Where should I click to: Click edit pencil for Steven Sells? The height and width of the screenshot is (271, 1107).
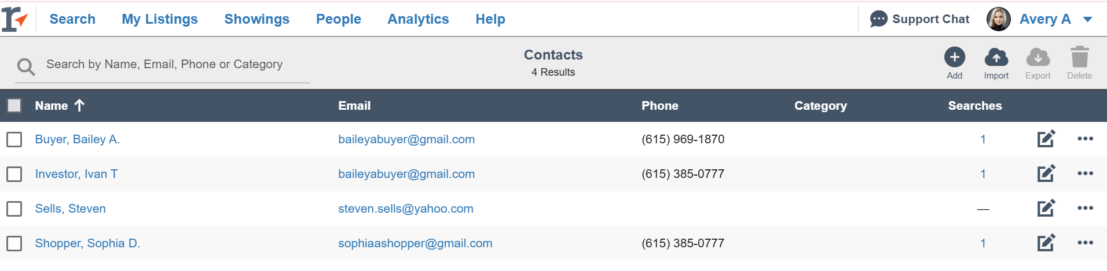pyautogui.click(x=1046, y=209)
